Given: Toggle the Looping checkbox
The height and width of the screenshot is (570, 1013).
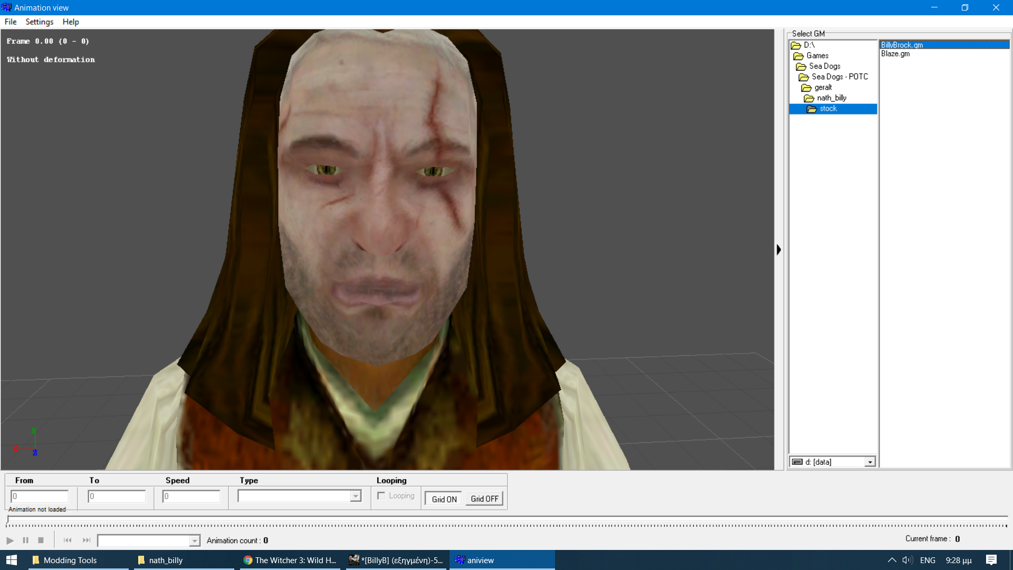Looking at the screenshot, I should [x=381, y=496].
